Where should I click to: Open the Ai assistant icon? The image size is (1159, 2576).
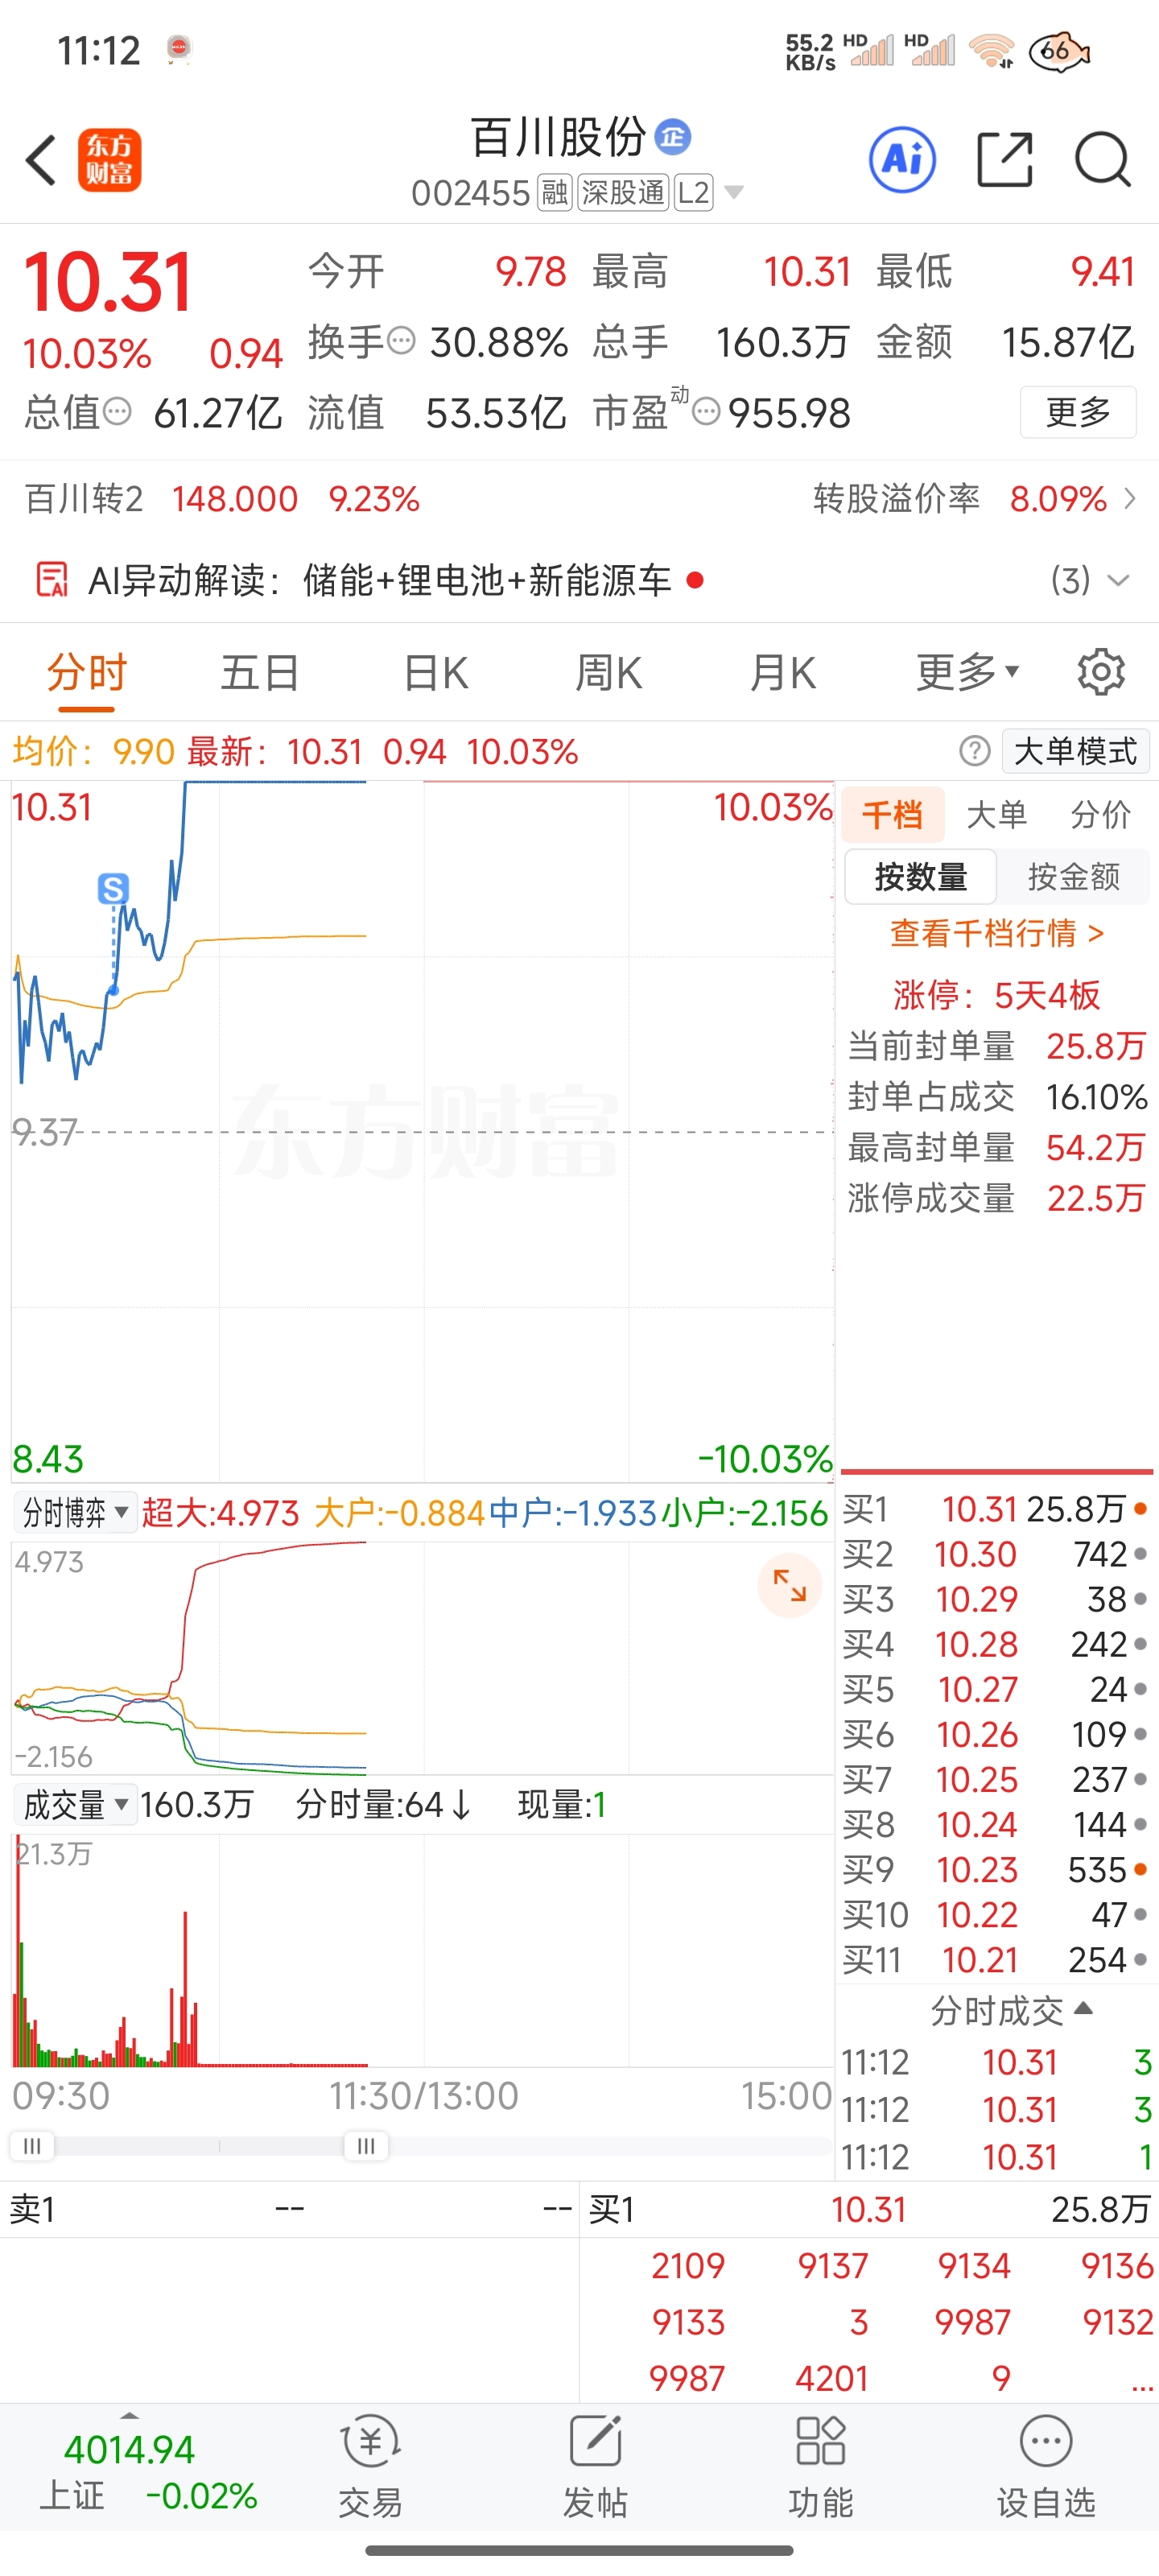902,159
